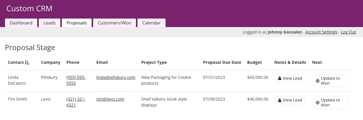Click Tim Smith's phone number link
Image resolution: width=363 pixels, height=120 pixels.
pos(76,102)
